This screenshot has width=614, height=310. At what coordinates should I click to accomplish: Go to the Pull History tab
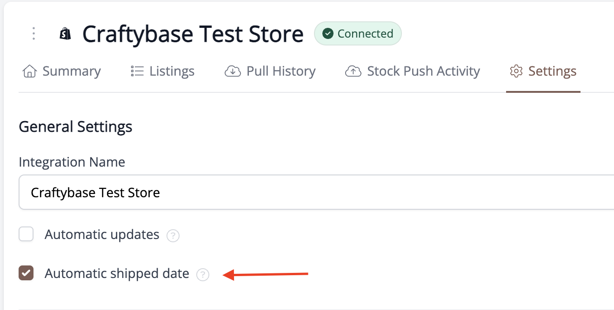[270, 71]
